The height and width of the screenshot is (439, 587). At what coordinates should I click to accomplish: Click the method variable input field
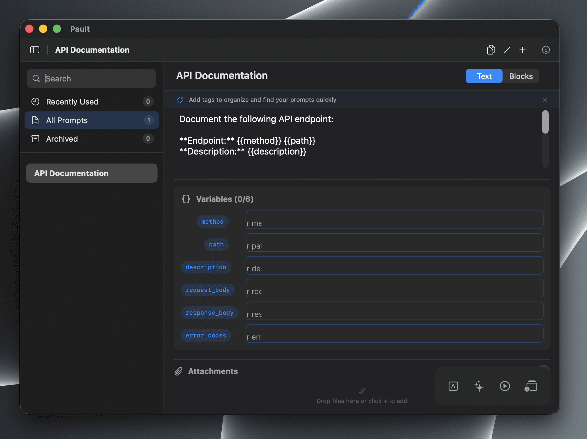[x=394, y=220]
